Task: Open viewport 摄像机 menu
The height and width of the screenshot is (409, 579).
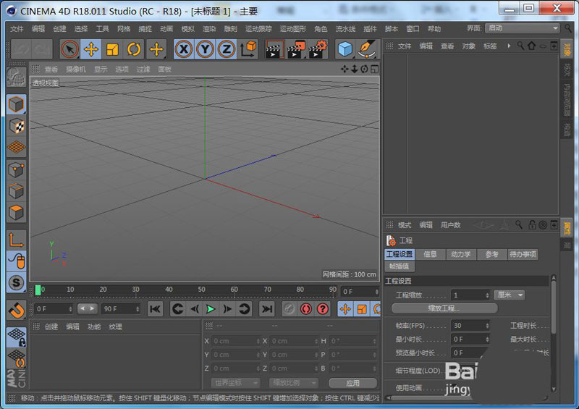Action: (76, 69)
